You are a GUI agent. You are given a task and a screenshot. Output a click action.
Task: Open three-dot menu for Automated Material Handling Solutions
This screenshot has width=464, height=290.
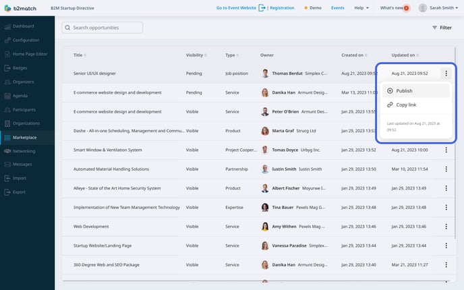446,169
